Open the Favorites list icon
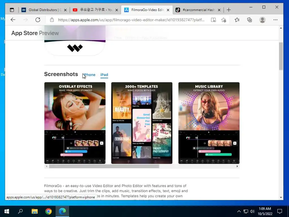This screenshot has height=217, width=289. 237,20
